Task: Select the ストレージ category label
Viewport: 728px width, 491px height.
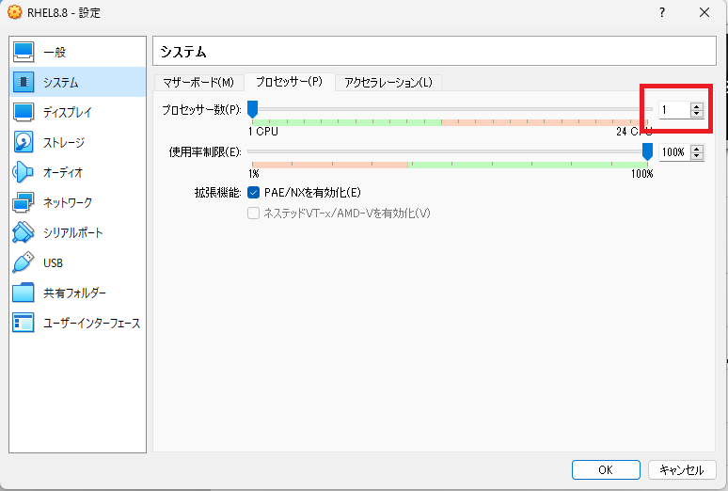Action: click(x=64, y=143)
